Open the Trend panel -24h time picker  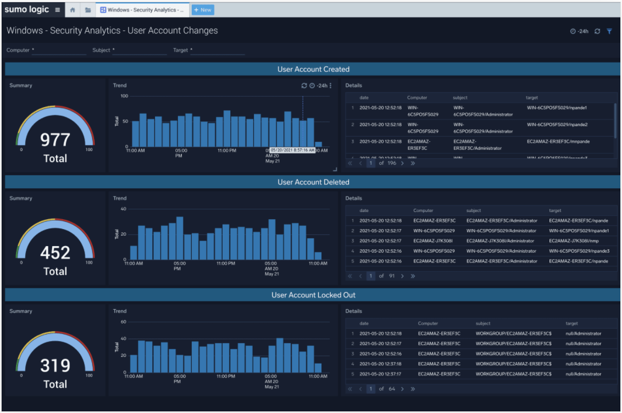319,86
